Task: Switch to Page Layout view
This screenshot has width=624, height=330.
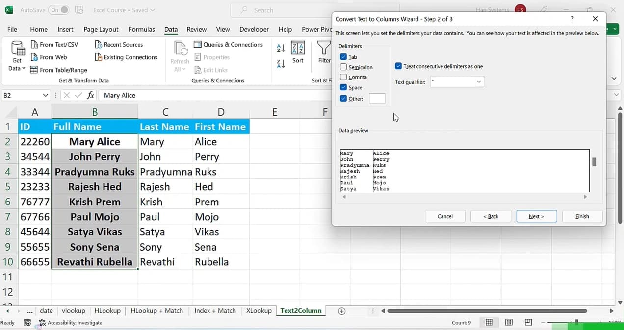Action: pos(509,322)
